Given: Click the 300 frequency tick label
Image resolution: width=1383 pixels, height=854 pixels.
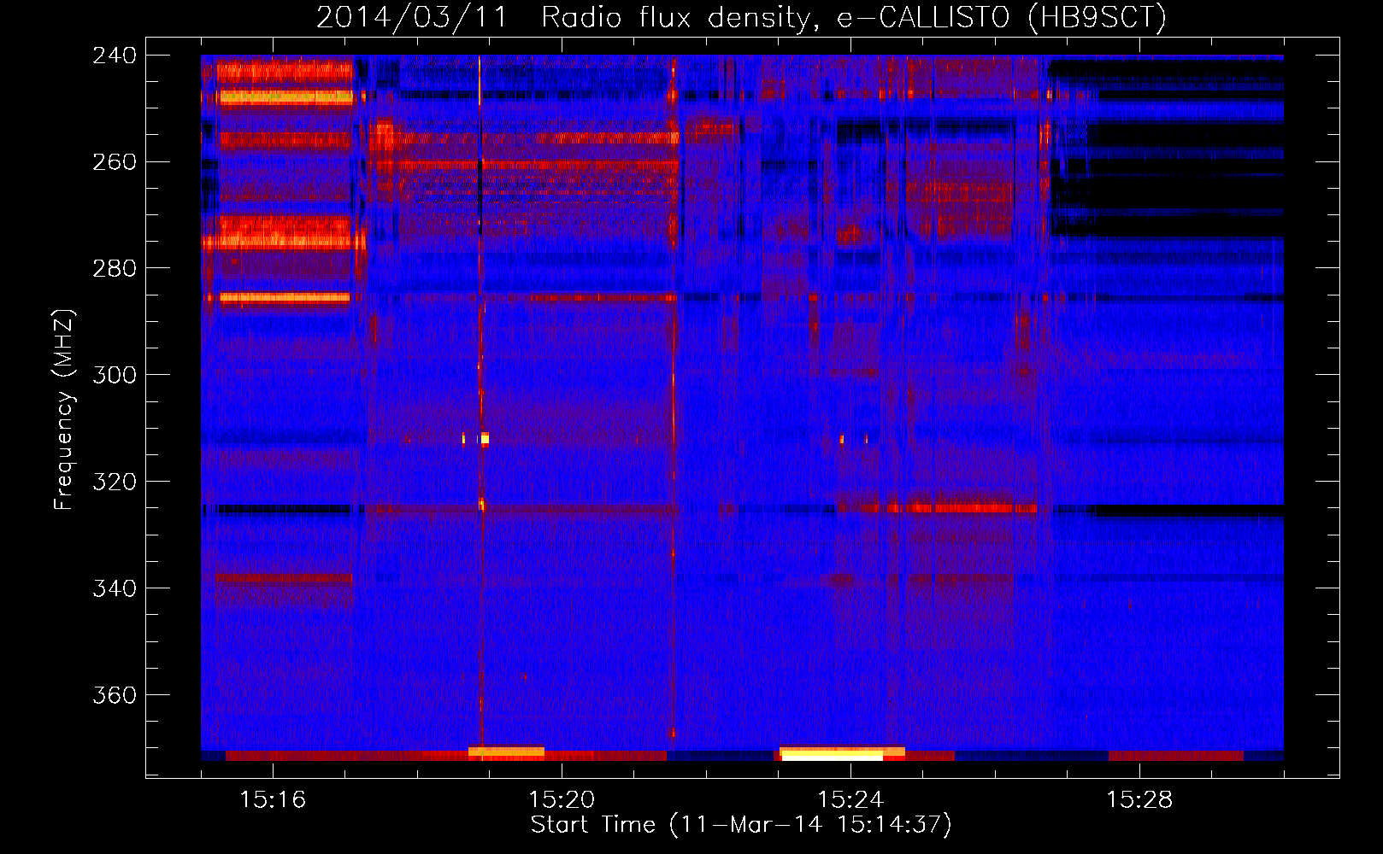Looking at the screenshot, I should click(x=114, y=376).
